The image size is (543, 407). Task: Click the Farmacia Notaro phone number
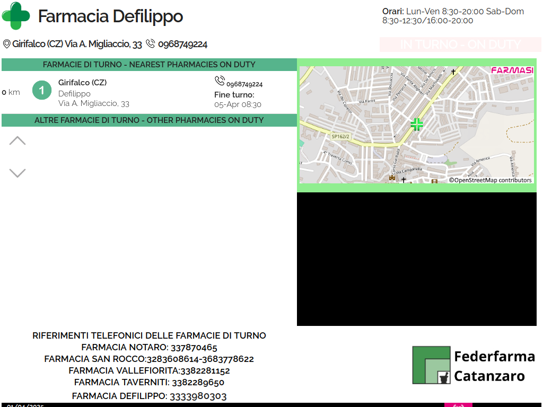click(194, 348)
